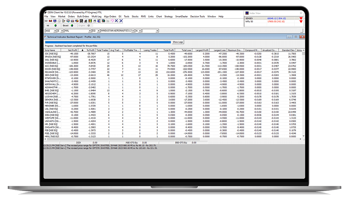
Task: Open the Strategy menu
Action: coord(169,16)
